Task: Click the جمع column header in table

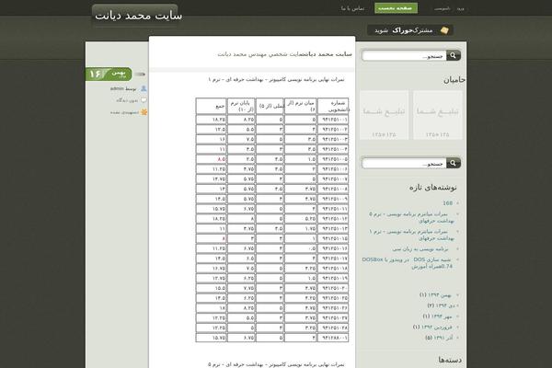Action: click(x=212, y=106)
